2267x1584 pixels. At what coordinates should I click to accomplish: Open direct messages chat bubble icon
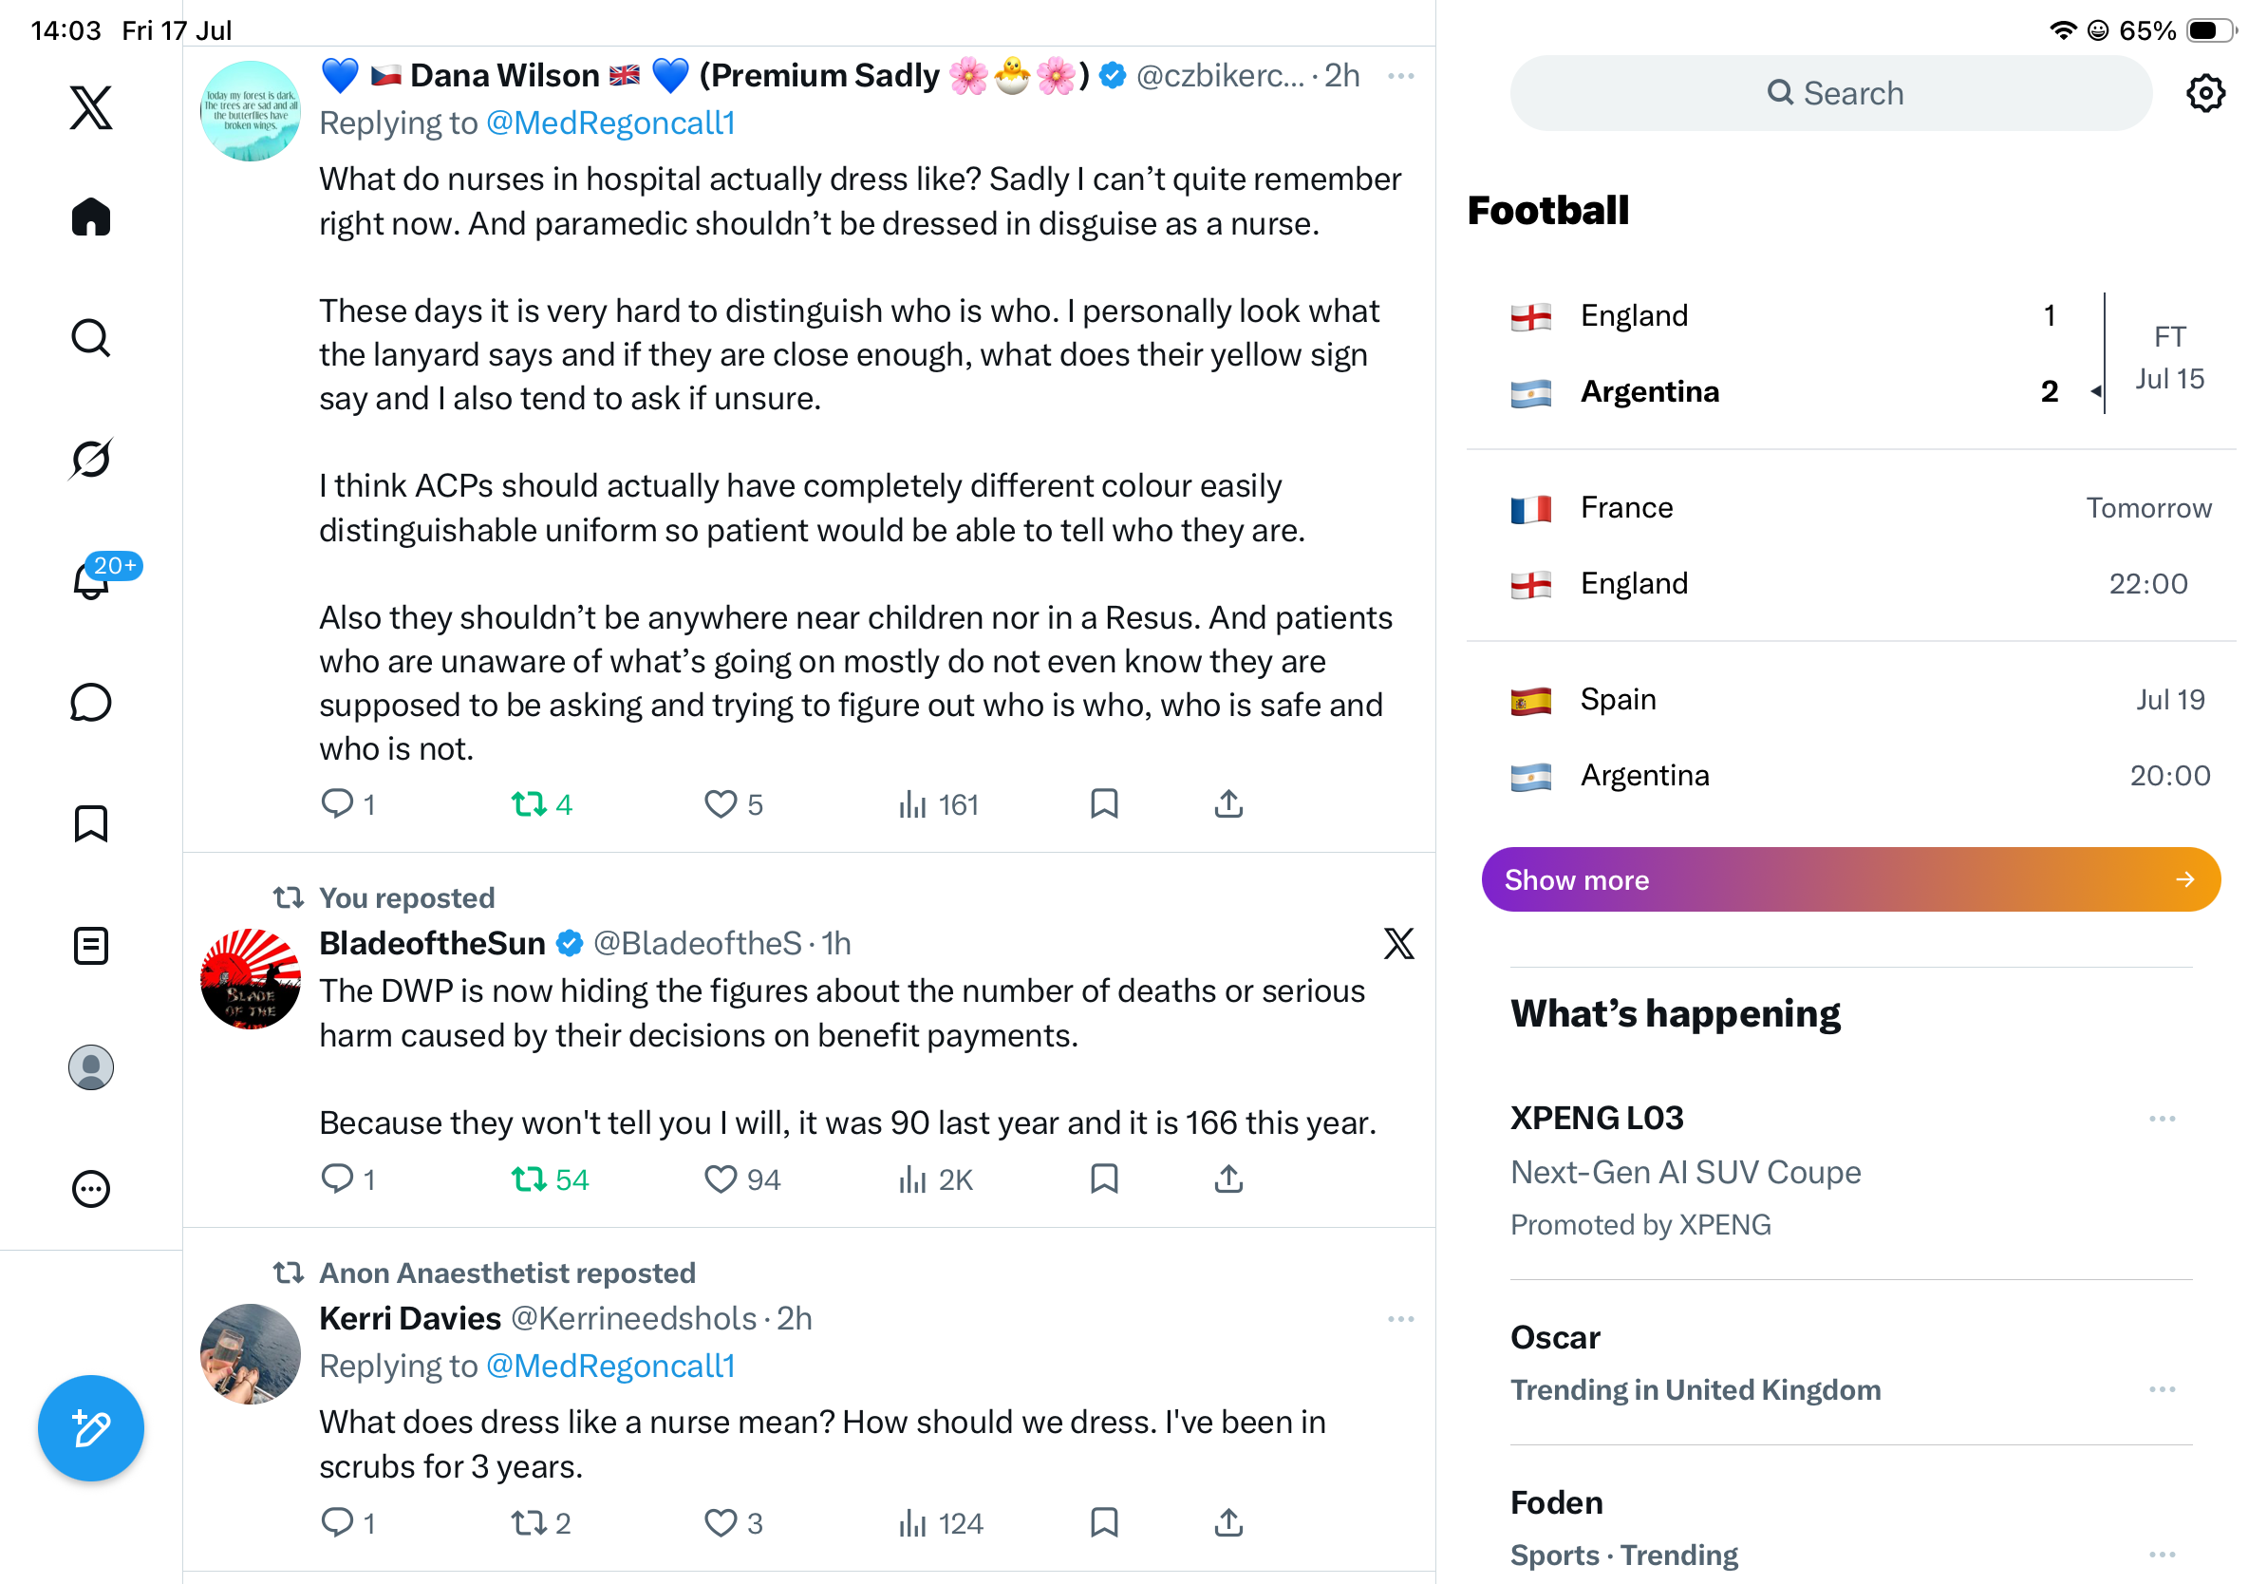click(91, 702)
